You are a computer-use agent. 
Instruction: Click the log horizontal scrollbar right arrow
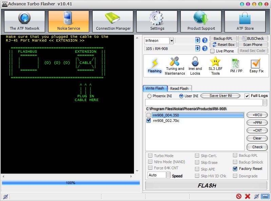pos(131,176)
